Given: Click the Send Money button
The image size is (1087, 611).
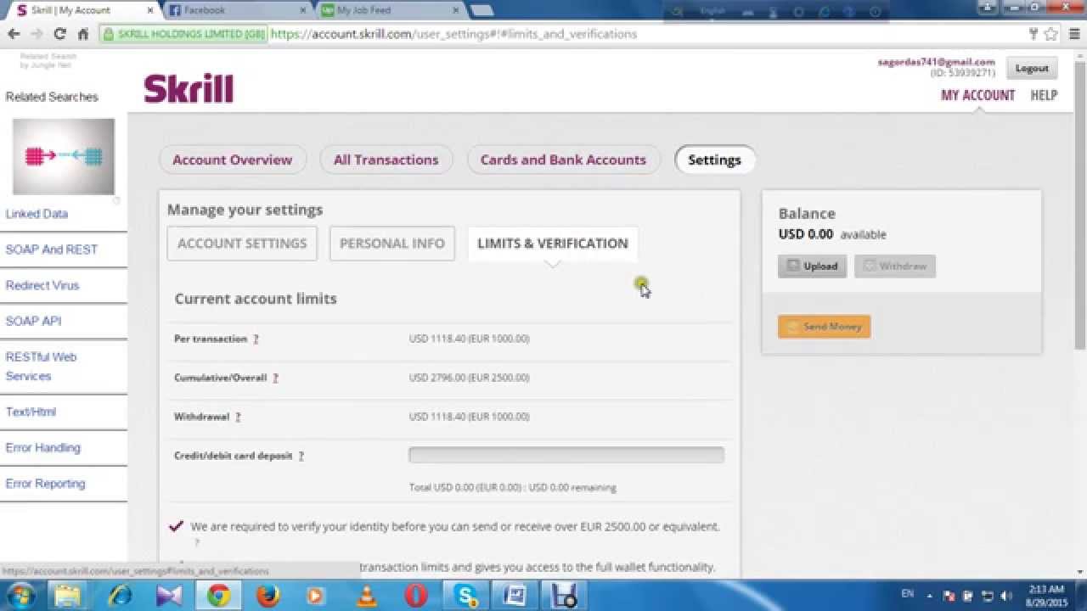Looking at the screenshot, I should click(824, 327).
